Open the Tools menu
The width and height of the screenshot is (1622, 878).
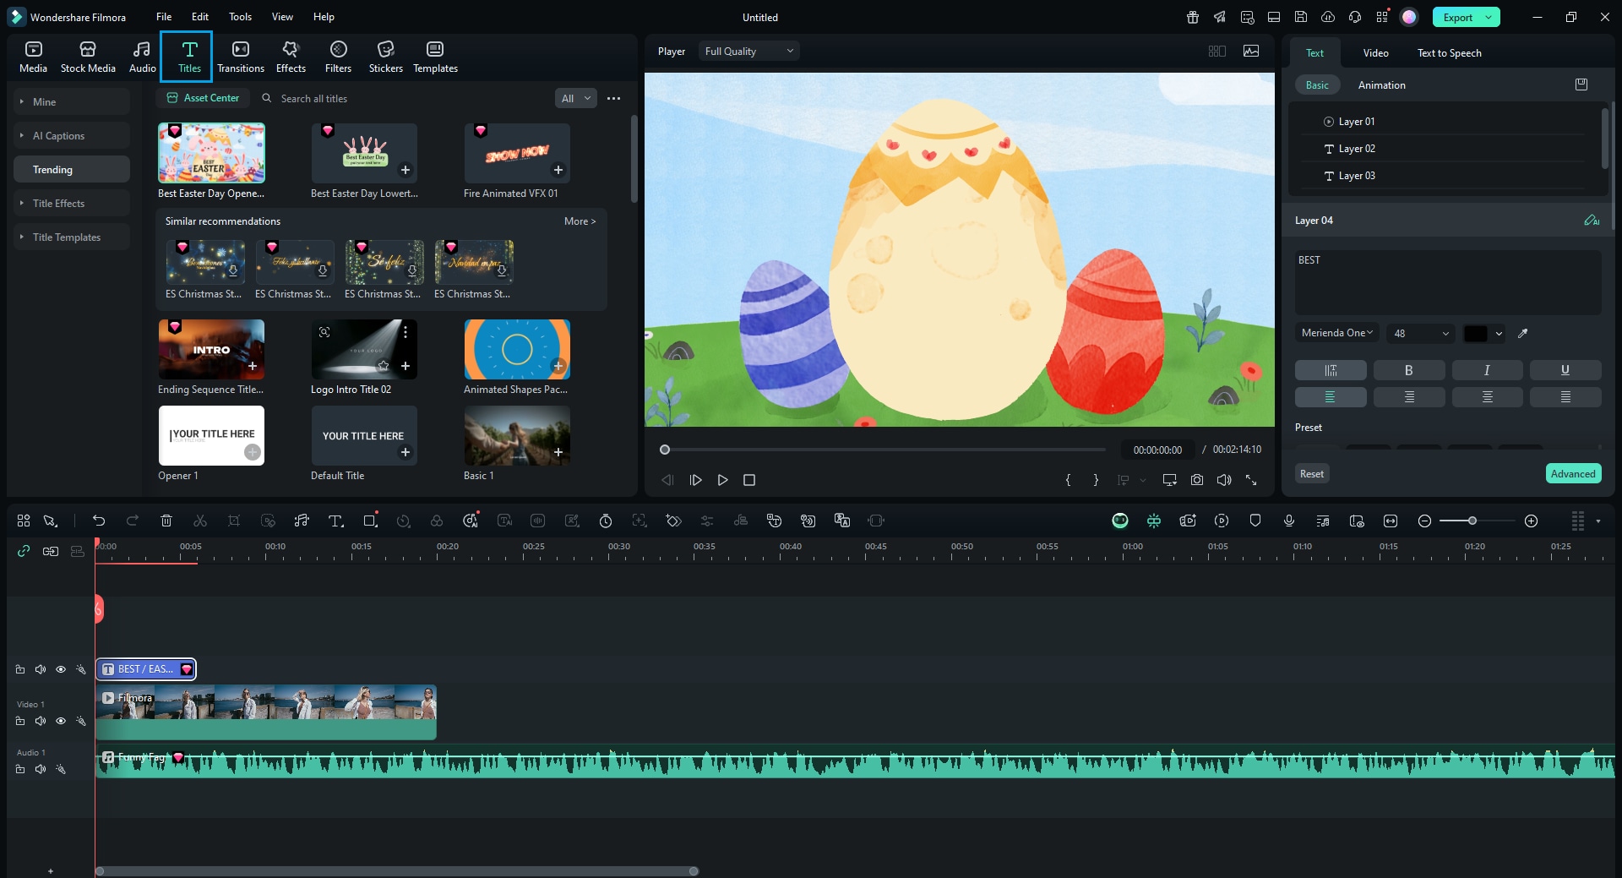240,17
